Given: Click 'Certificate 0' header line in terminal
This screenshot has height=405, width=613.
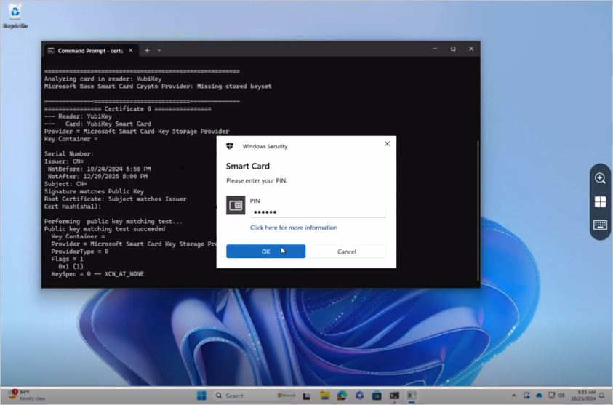Looking at the screenshot, I should (128, 108).
